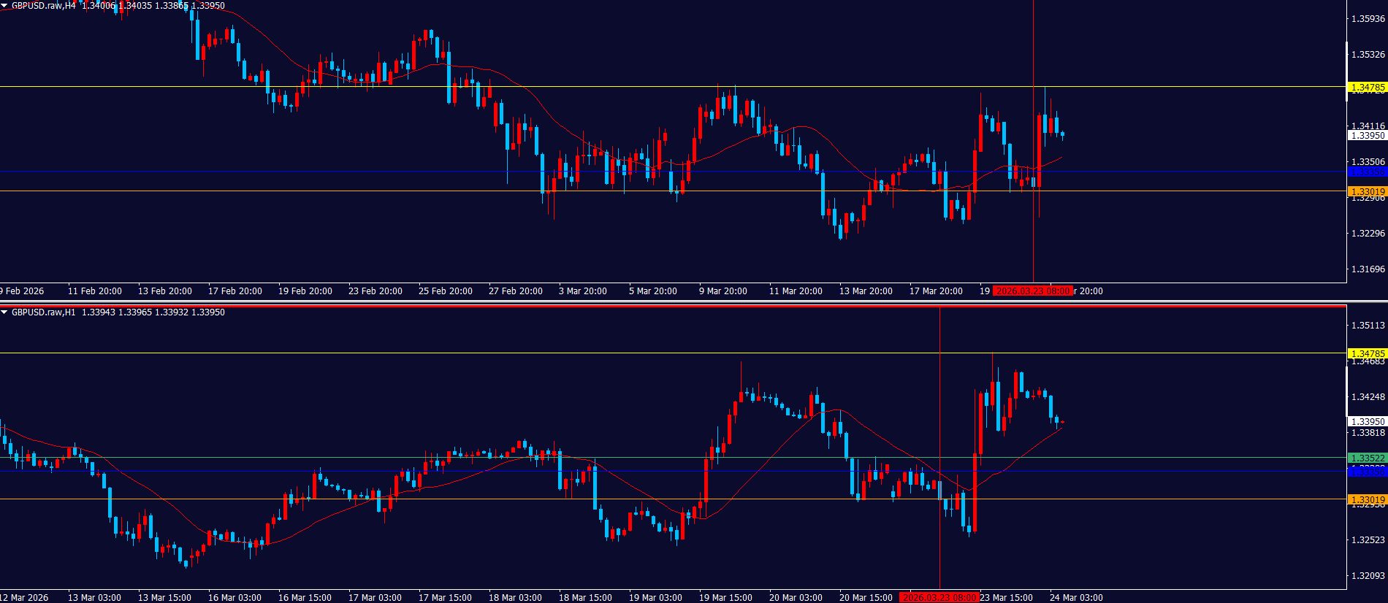Screen dimensions: 1388x603
Task: Select orange 1.33019 price tag on H4 chart
Action: [x=1367, y=192]
